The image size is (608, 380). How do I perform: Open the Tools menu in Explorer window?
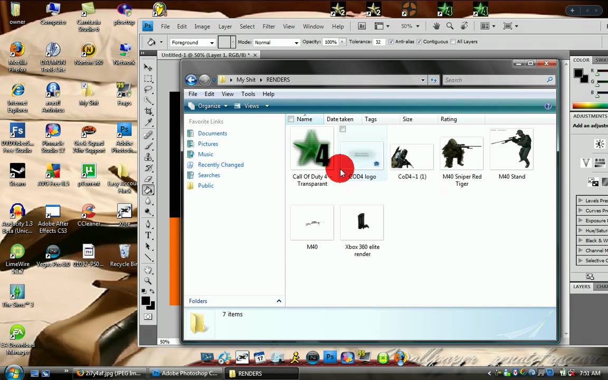pyautogui.click(x=248, y=94)
